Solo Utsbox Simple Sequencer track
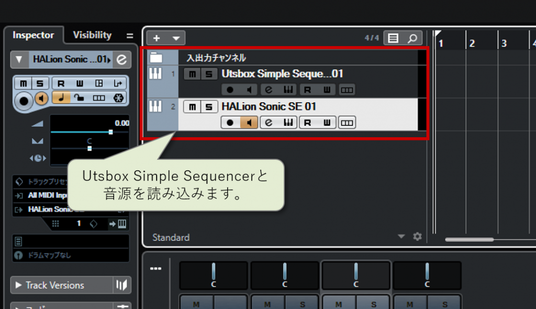The height and width of the screenshot is (309, 536). point(209,74)
